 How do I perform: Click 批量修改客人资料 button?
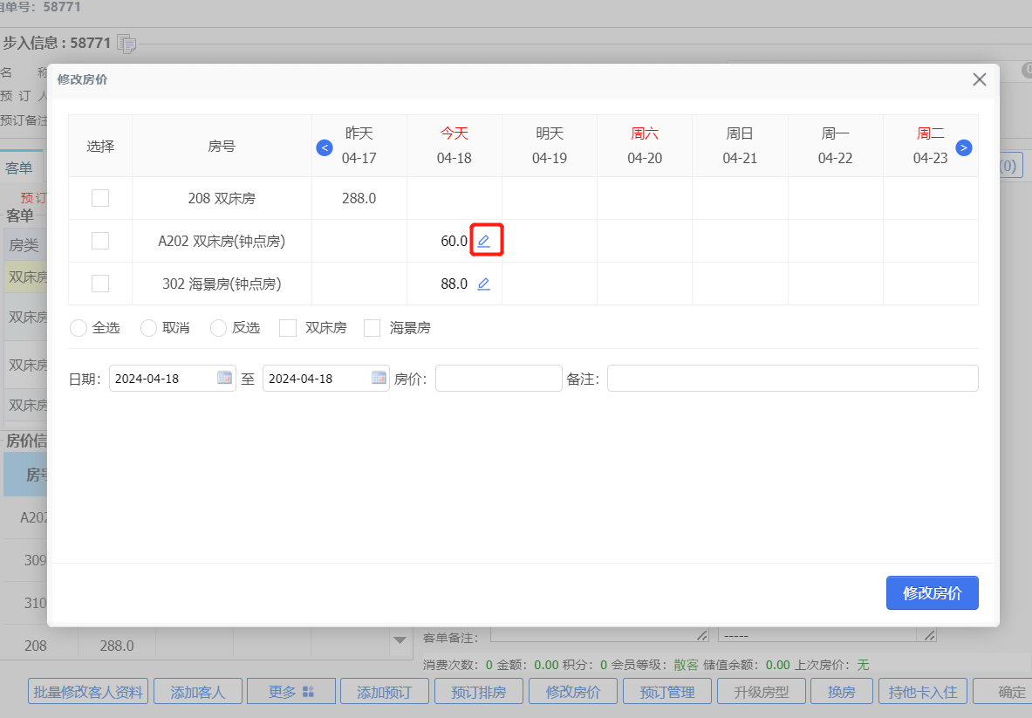pos(88,692)
